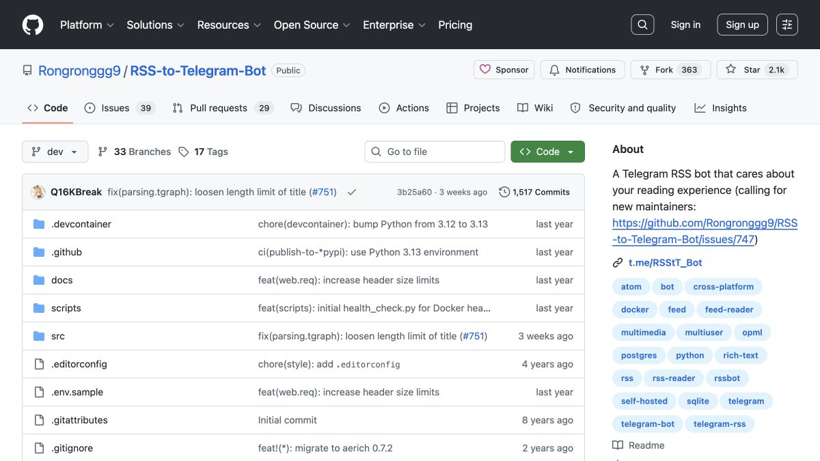
Task: Click the link chain icon beside t.me/RSStT_Bot
Action: coord(618,262)
